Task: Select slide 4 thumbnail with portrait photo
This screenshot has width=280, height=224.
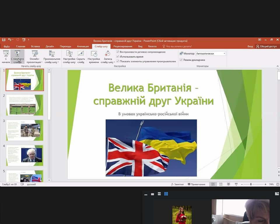Action: (x=24, y=155)
